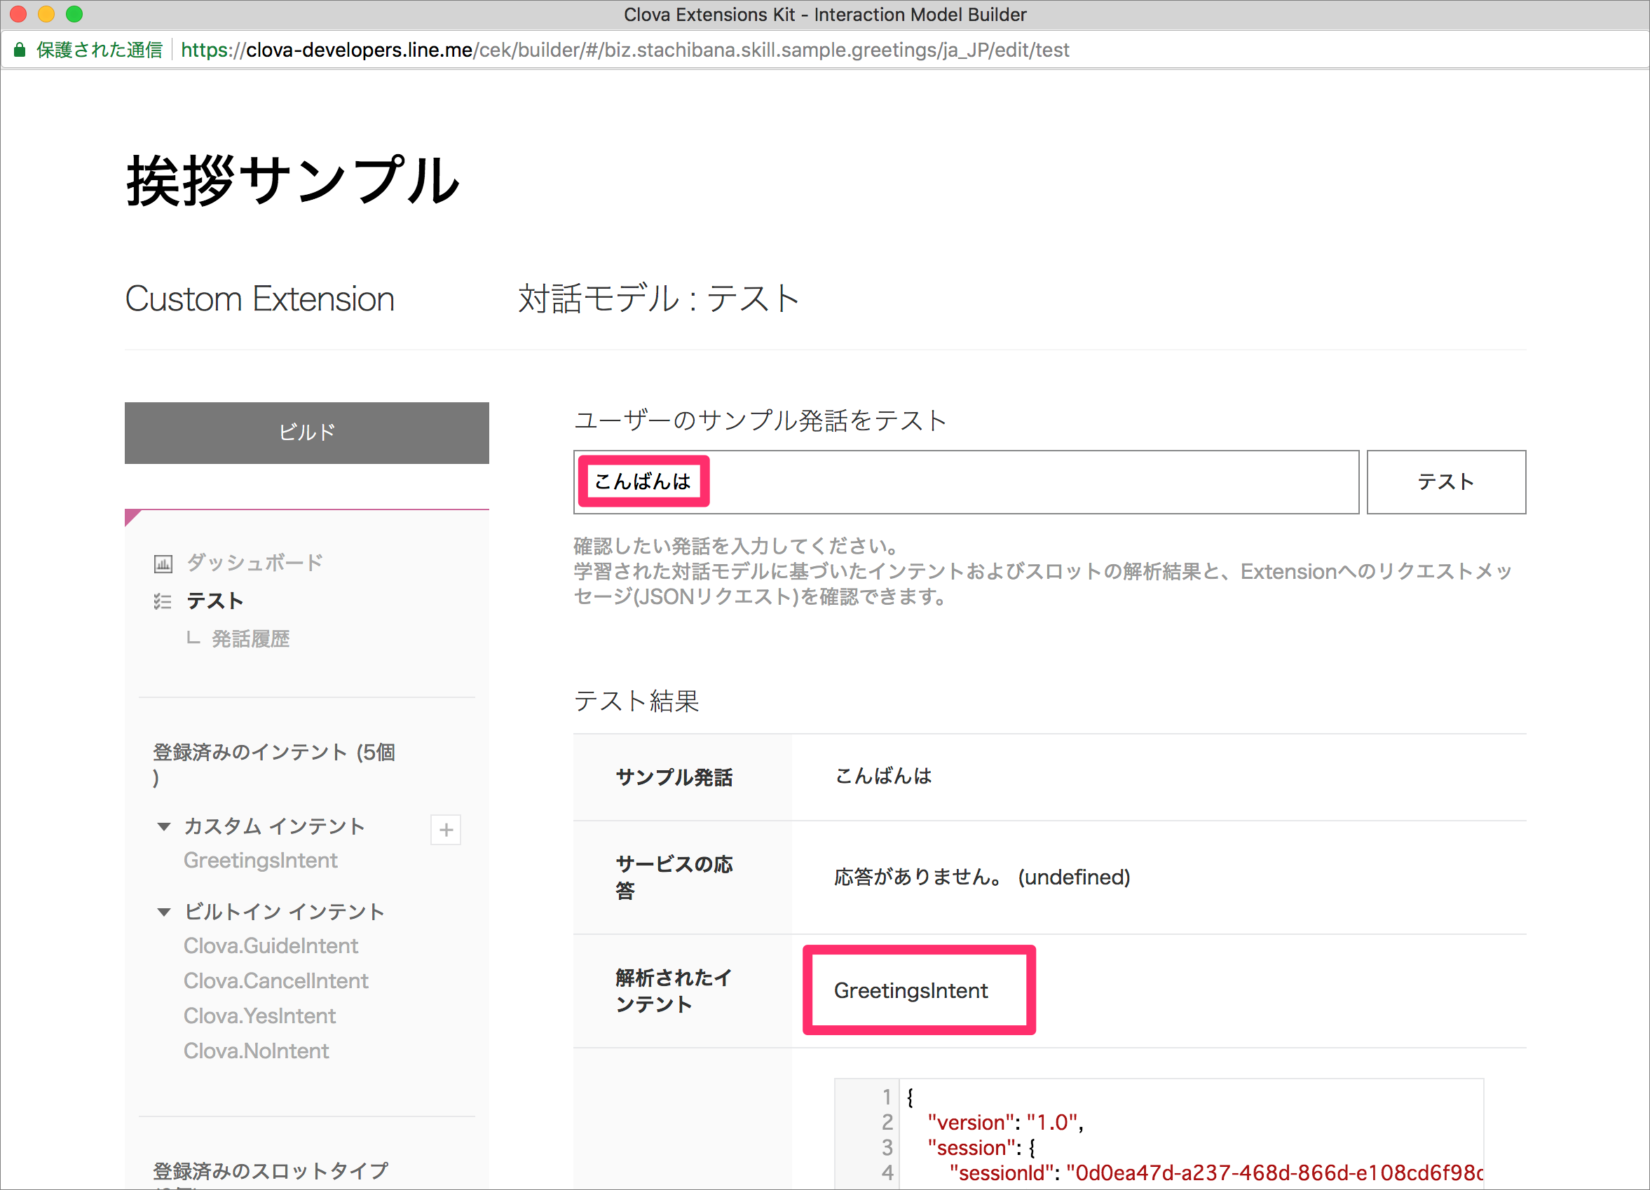Open GreetingsIntent in the sidebar
The width and height of the screenshot is (1650, 1190).
(261, 861)
